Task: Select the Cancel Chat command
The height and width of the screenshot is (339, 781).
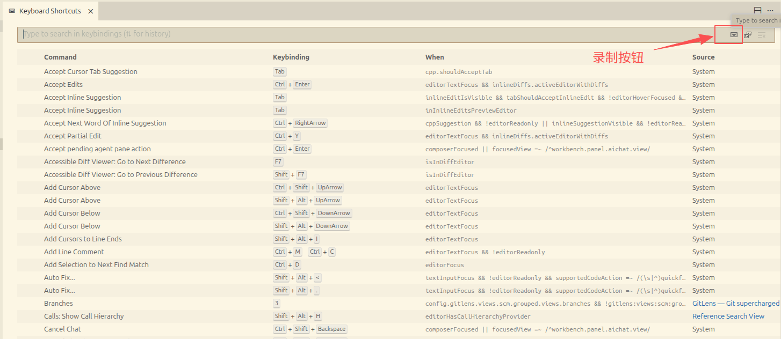Action: [x=62, y=329]
